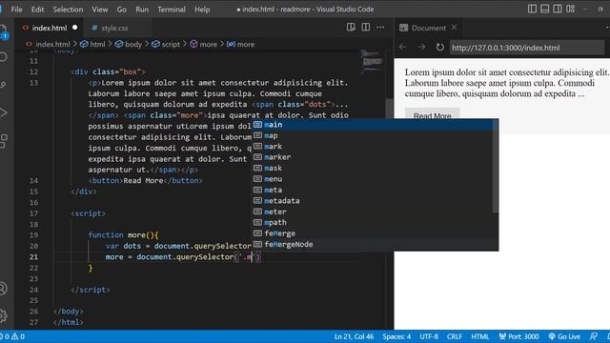Toggle panel layout icon in title bar

(x=544, y=9)
